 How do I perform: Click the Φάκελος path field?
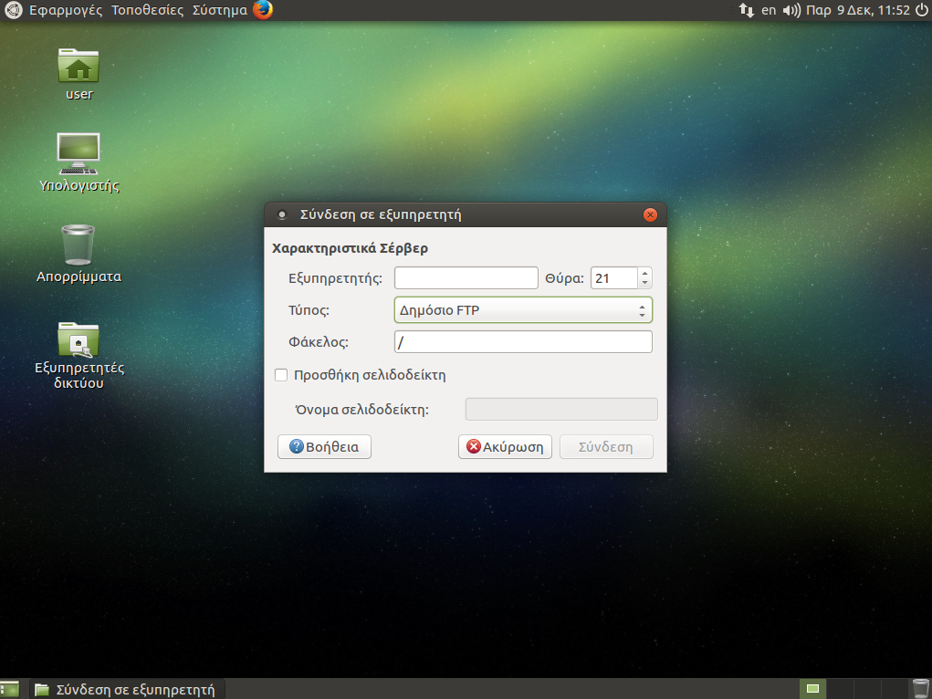523,342
